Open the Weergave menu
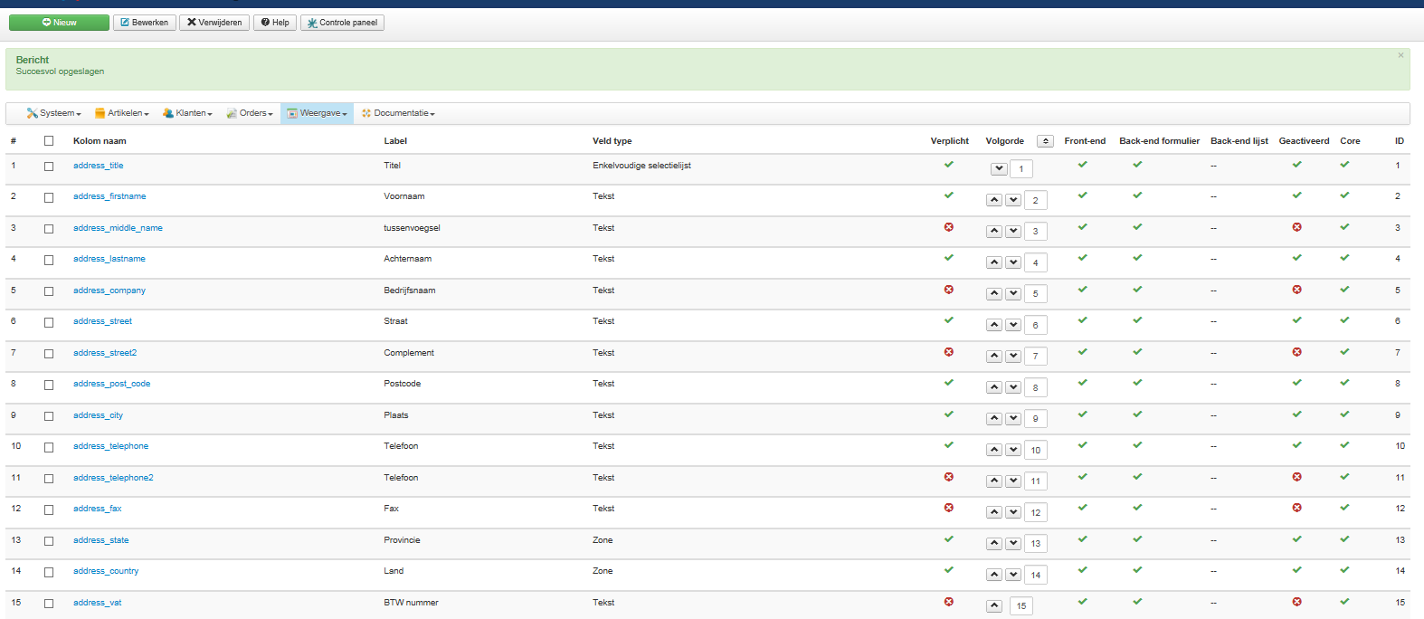This screenshot has width=1424, height=619. [318, 113]
